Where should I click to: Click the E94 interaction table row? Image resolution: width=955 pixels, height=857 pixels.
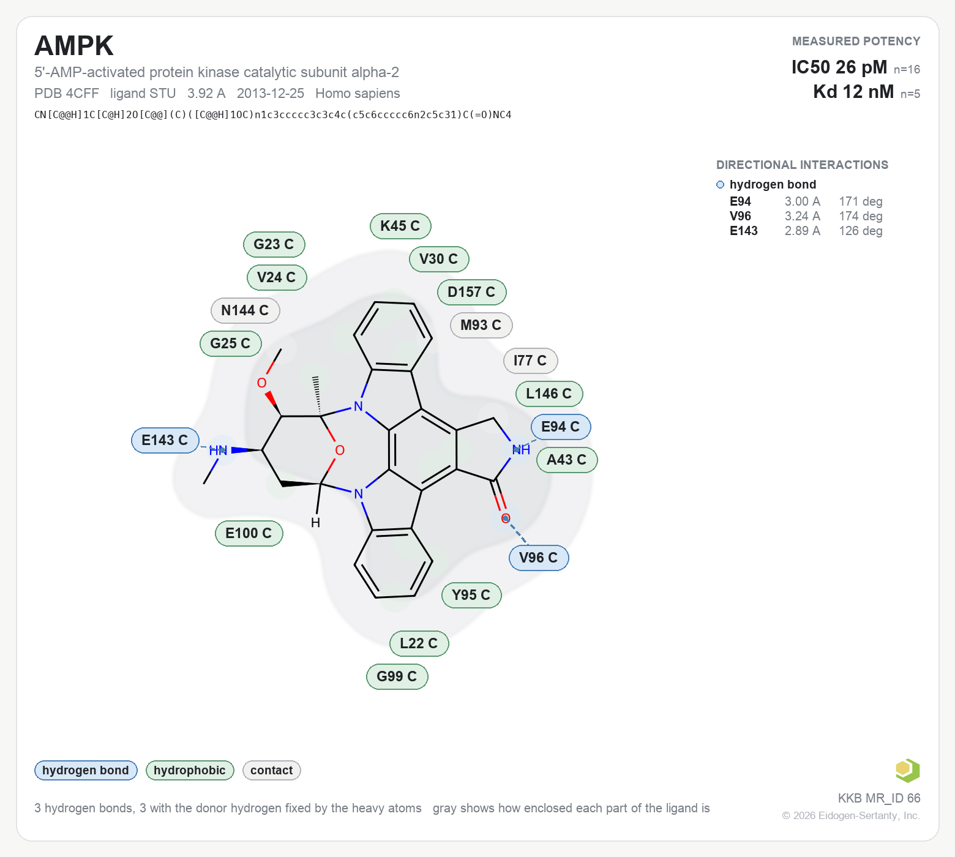pyautogui.click(x=806, y=201)
